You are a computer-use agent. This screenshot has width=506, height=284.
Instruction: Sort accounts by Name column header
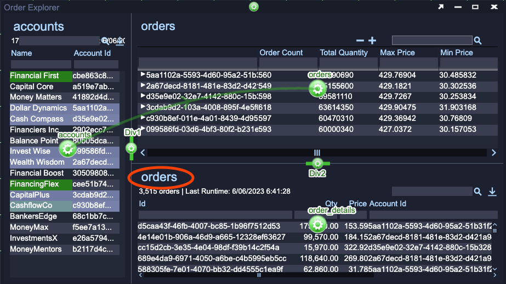[21, 53]
